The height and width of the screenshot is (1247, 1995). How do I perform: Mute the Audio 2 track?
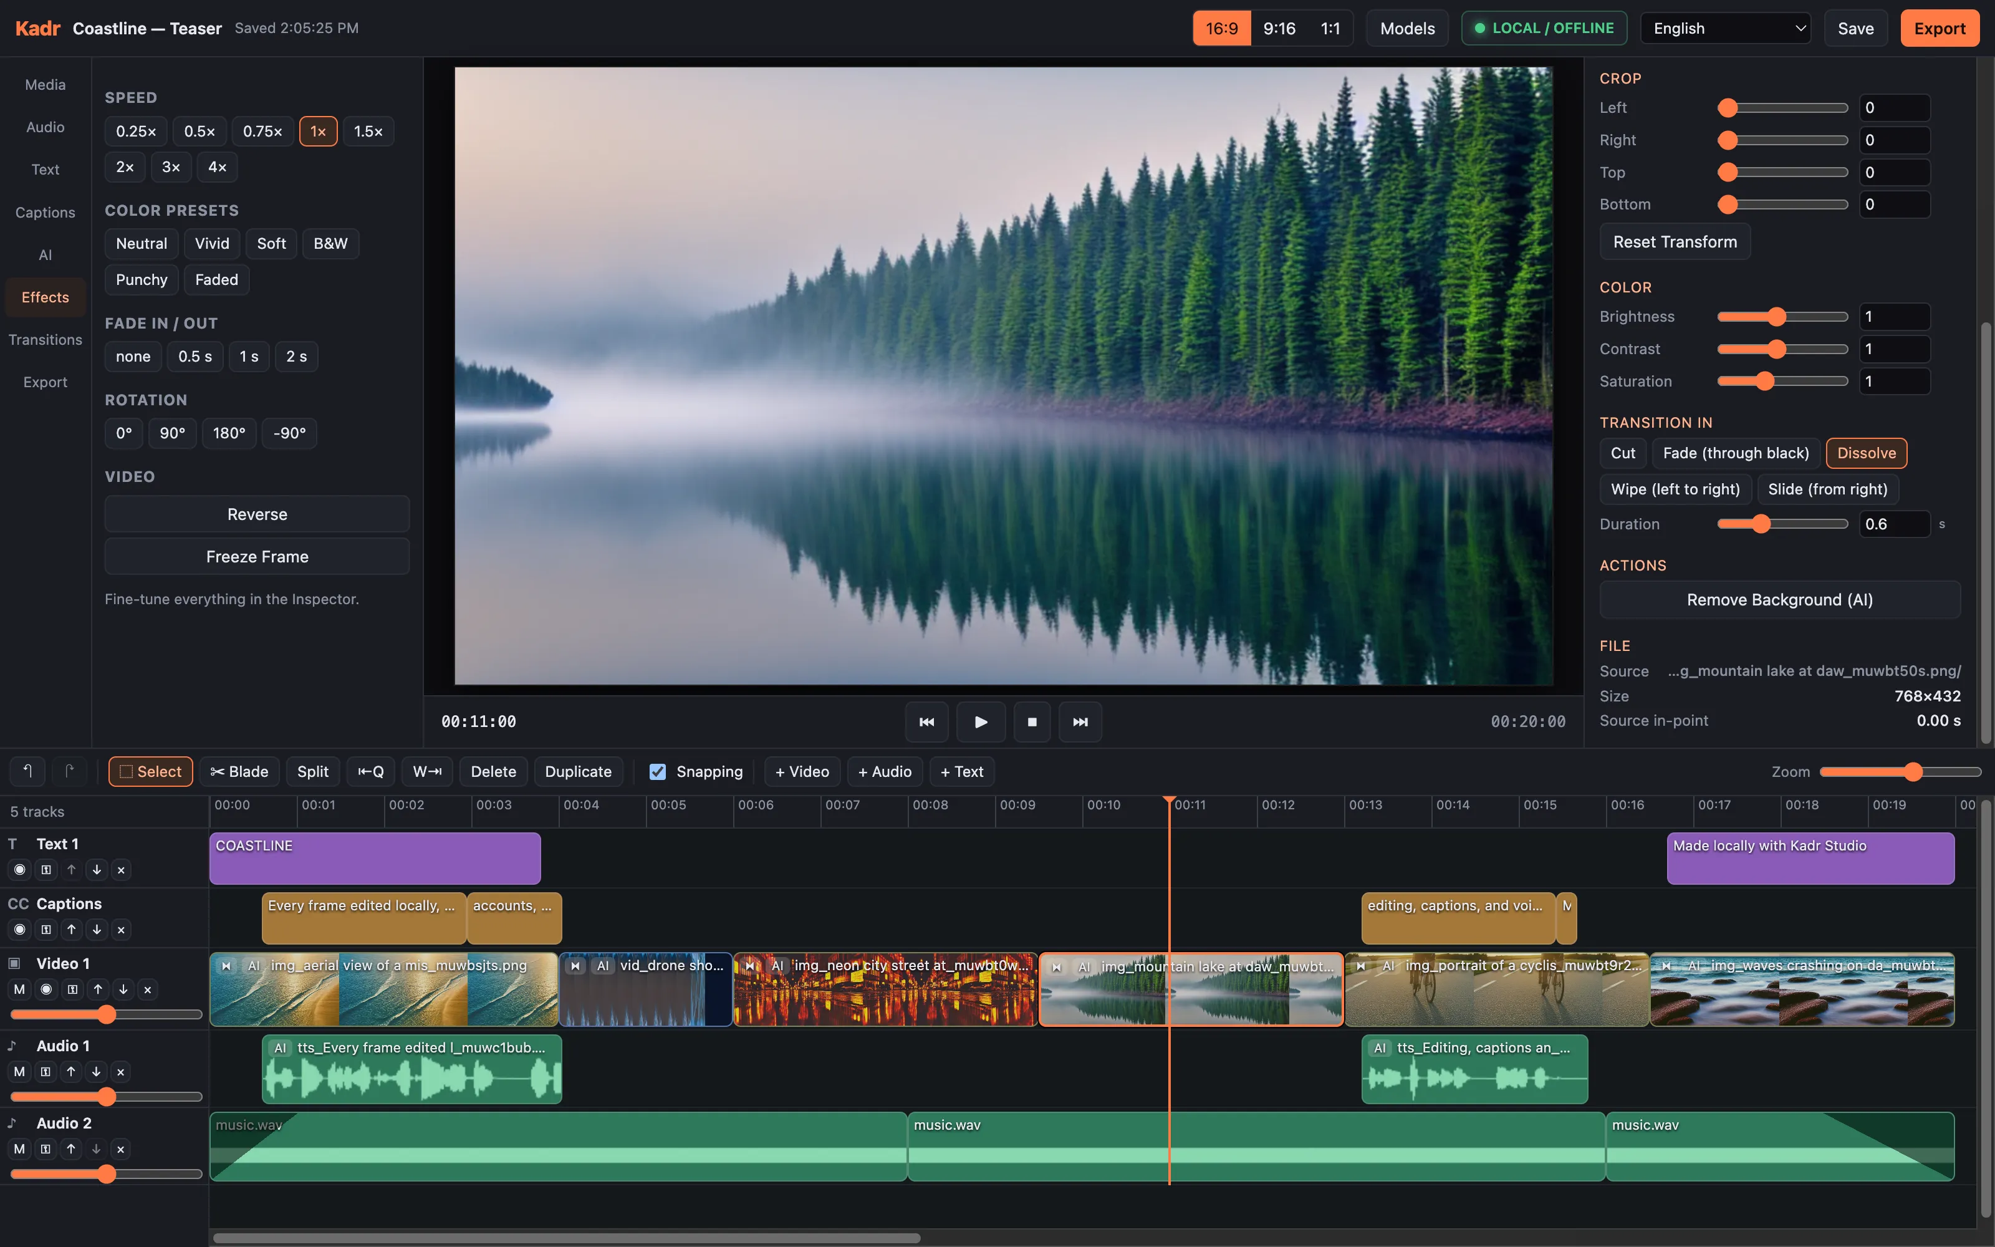20,1149
